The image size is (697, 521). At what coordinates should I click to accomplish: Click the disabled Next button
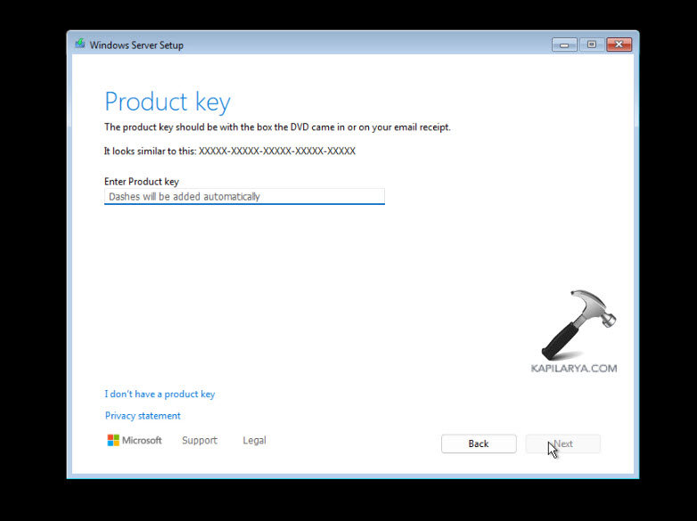point(562,444)
